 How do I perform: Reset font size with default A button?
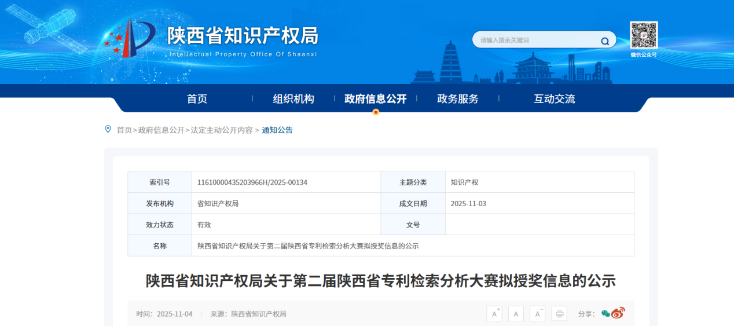516,314
